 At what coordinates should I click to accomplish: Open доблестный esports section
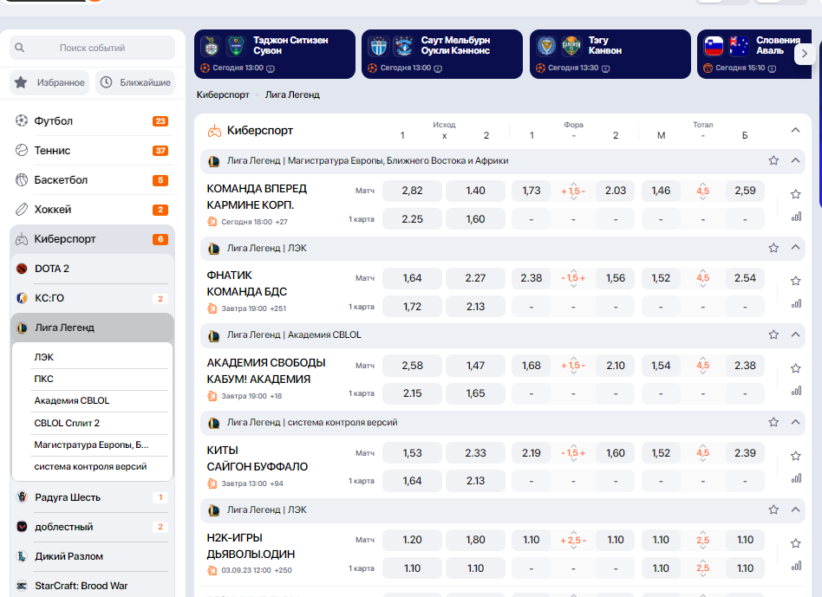pyautogui.click(x=92, y=527)
